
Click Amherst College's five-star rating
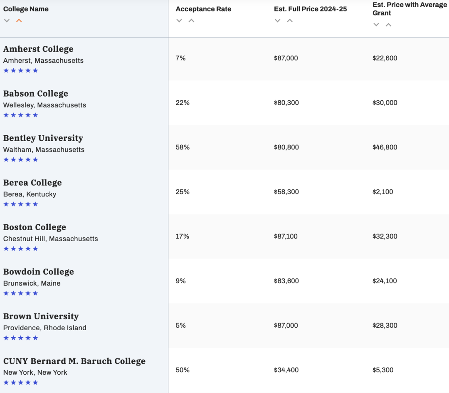(21, 70)
